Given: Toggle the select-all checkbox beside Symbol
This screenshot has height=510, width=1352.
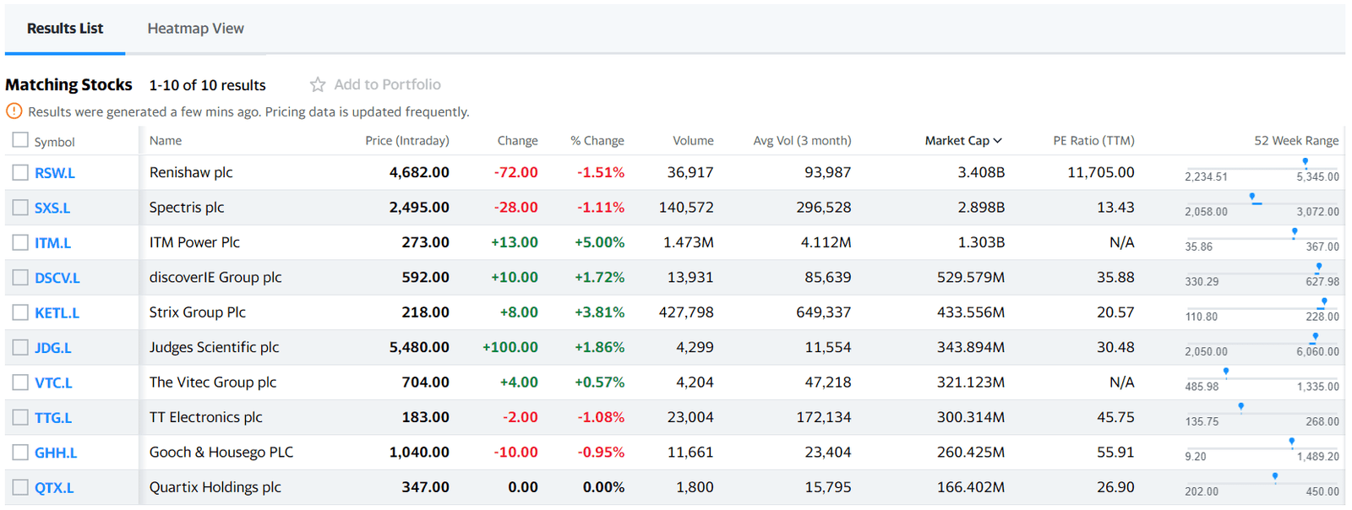Looking at the screenshot, I should [x=20, y=140].
